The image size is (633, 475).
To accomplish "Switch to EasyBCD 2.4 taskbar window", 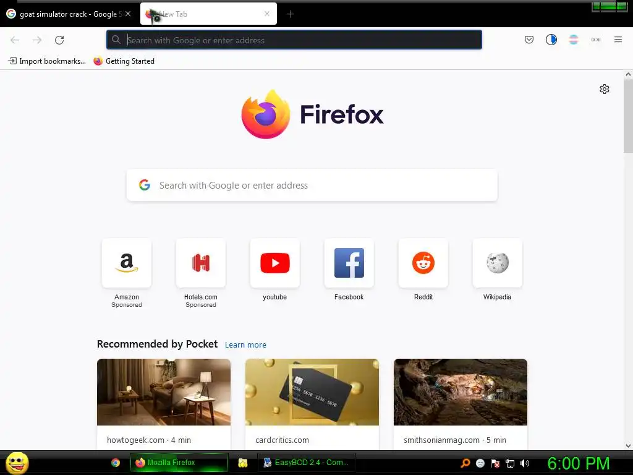I will click(307, 463).
